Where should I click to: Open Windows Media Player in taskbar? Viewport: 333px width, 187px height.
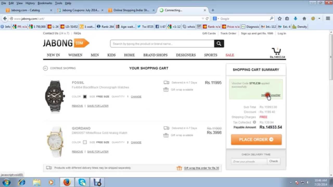(x=52, y=182)
